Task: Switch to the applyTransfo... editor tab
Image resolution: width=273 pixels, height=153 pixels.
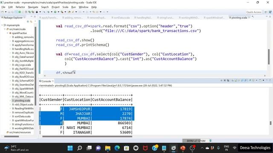Action: pos(49,18)
